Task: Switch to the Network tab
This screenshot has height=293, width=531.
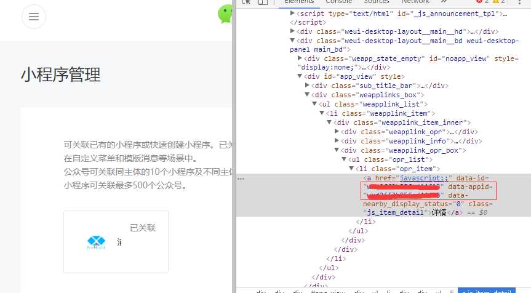Action: tap(415, 2)
